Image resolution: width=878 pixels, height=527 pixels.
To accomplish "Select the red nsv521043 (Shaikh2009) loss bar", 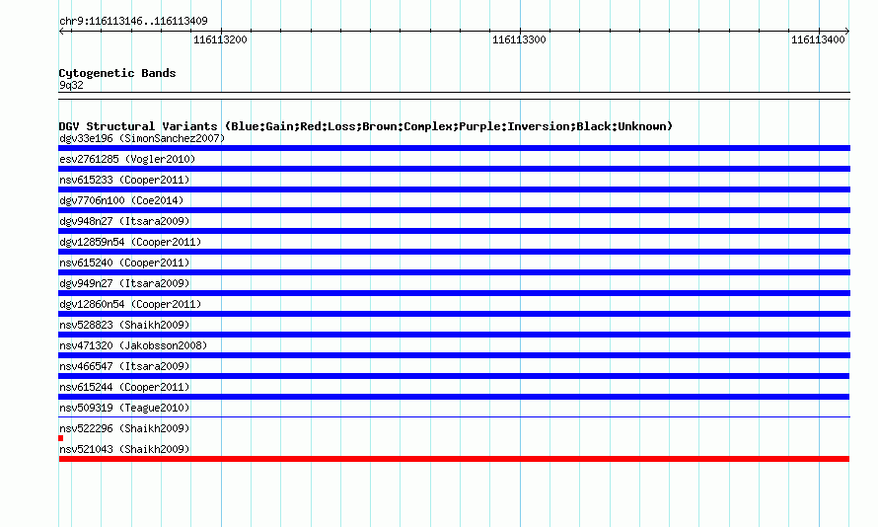I will click(454, 459).
